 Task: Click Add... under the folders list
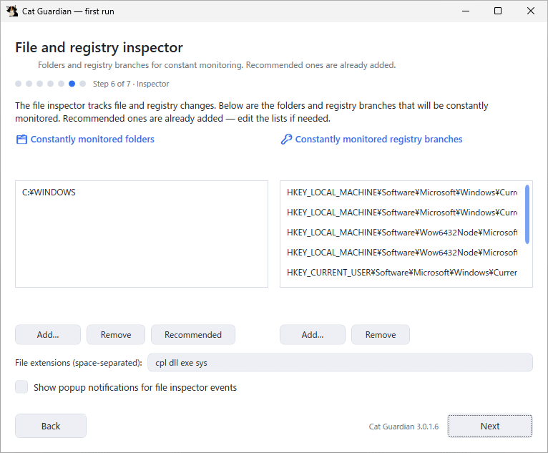click(48, 334)
